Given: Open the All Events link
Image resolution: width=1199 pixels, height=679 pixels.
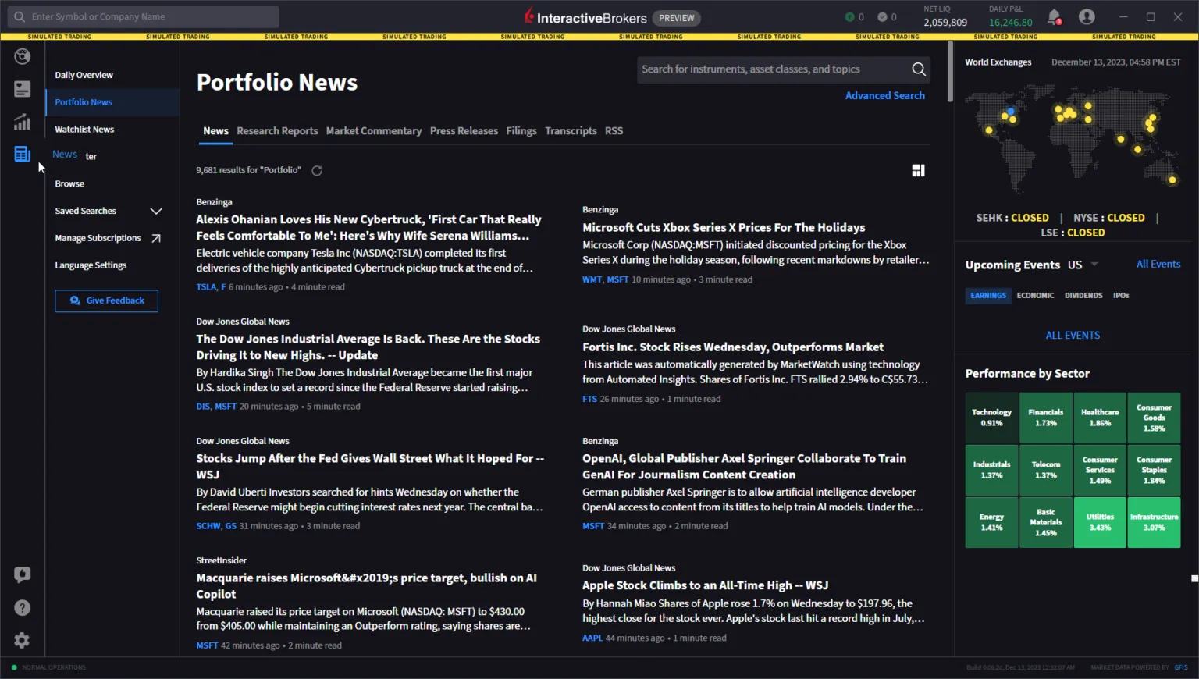Looking at the screenshot, I should tap(1158, 264).
